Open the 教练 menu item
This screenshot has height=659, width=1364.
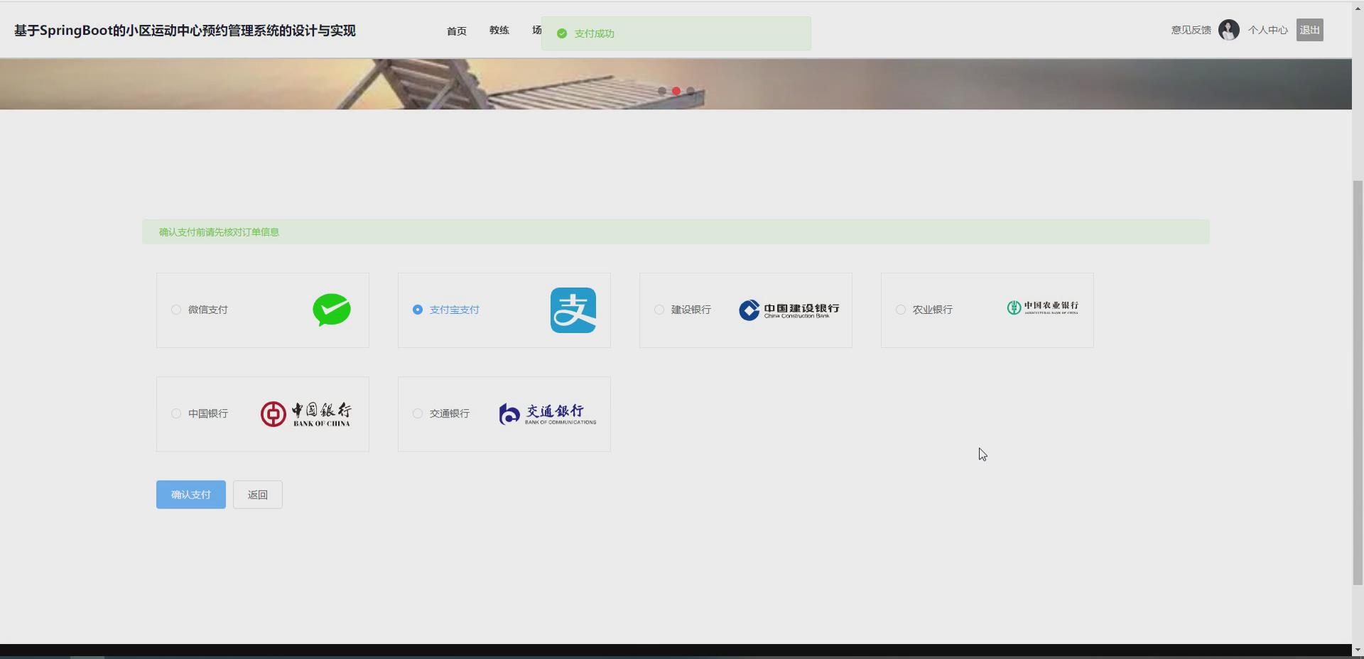point(499,30)
